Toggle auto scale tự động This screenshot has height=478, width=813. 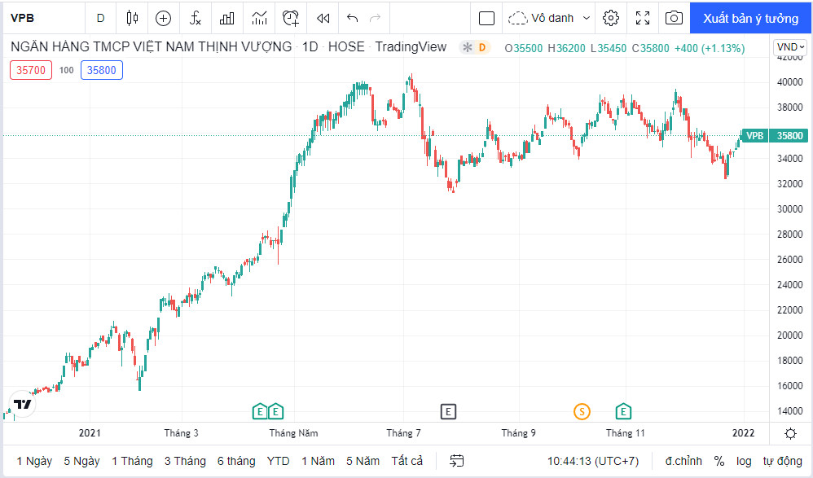(x=782, y=461)
